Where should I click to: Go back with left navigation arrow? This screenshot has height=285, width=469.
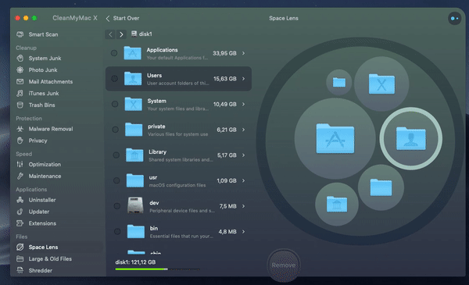pyautogui.click(x=110, y=34)
